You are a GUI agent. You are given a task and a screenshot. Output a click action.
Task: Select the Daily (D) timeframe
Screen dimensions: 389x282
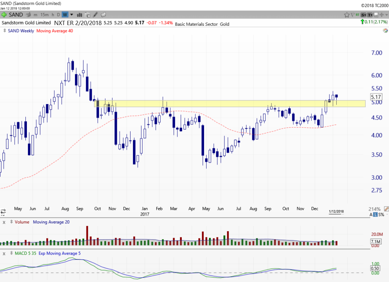[x=58, y=15]
